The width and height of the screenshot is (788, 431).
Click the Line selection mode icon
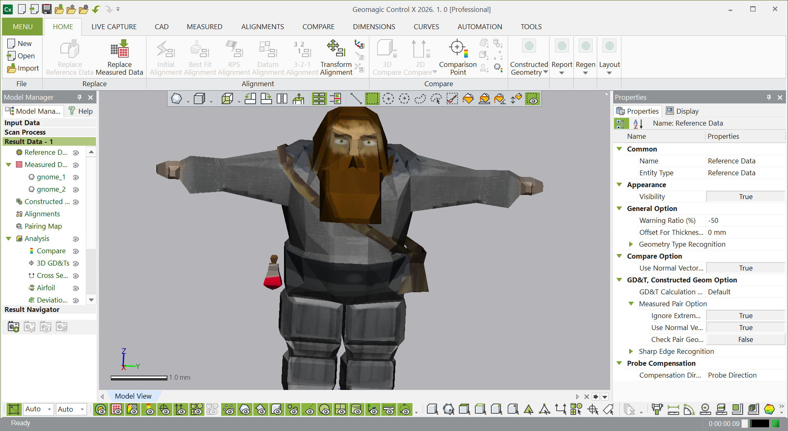[355, 99]
